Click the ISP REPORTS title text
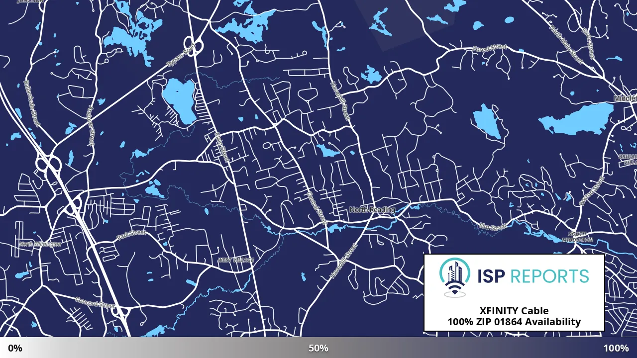 (x=532, y=276)
